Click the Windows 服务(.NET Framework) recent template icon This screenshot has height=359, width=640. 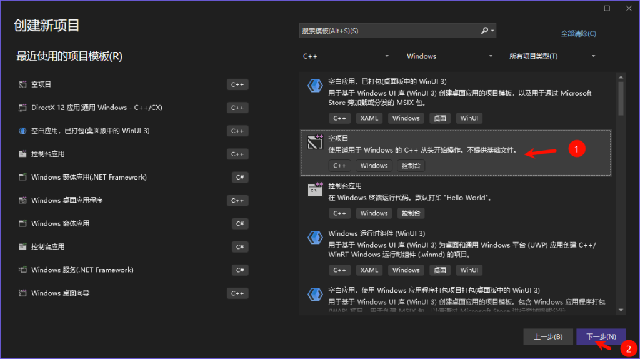[23, 270]
